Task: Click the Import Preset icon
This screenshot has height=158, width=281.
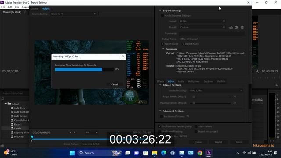Action: (237, 27)
